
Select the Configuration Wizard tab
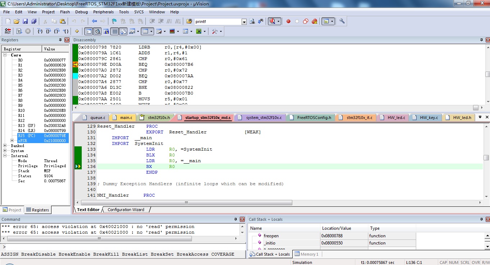[x=126, y=210]
